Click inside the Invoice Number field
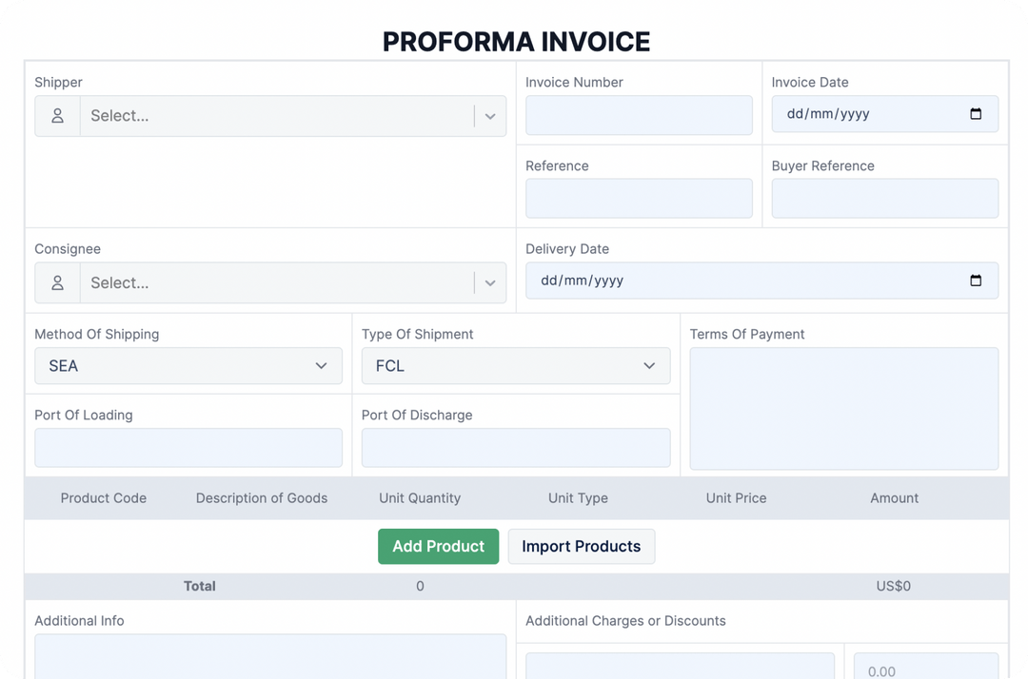The image size is (1028, 679). click(x=638, y=114)
